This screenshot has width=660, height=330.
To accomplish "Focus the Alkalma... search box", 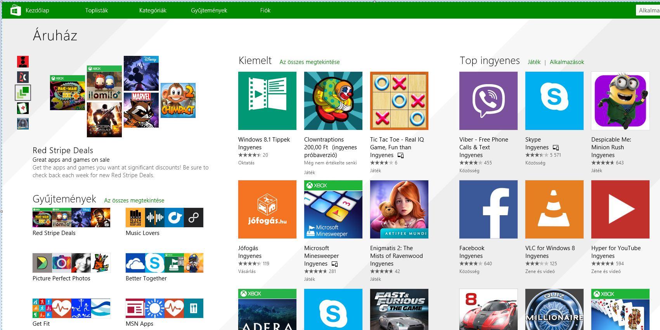I will [x=648, y=10].
